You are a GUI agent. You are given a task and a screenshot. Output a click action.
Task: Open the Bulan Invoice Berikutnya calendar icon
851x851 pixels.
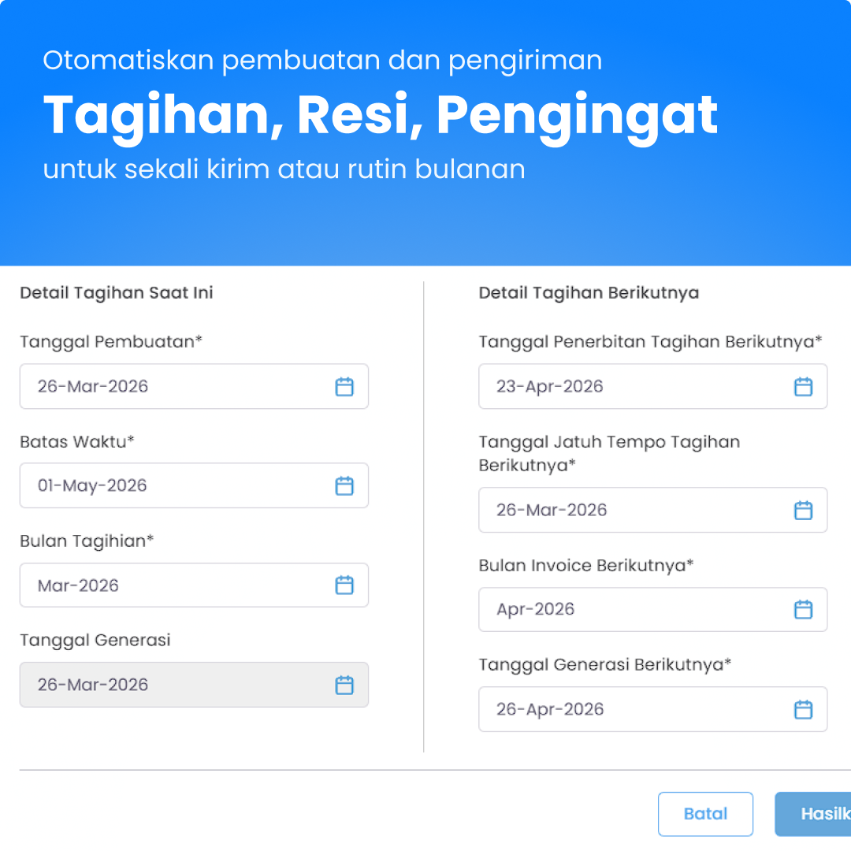[803, 609]
